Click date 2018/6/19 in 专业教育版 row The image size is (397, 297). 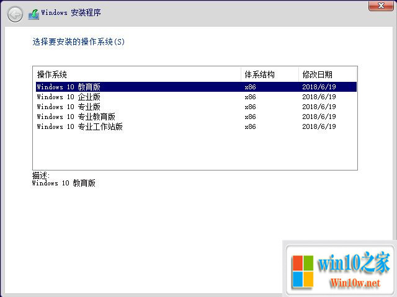319,117
